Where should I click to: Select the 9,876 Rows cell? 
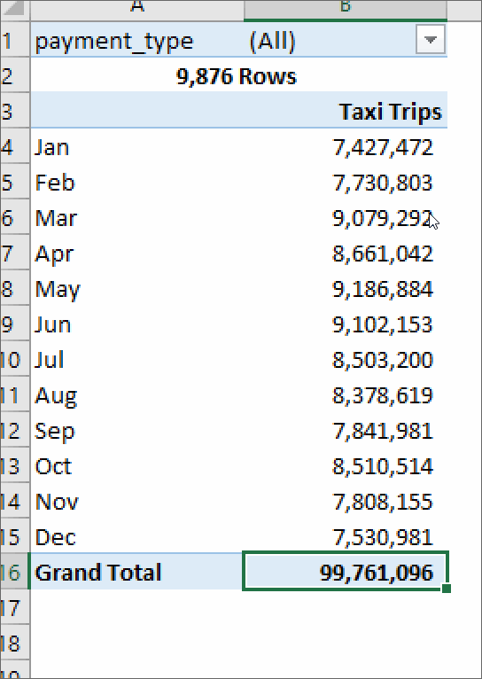pyautogui.click(x=238, y=75)
